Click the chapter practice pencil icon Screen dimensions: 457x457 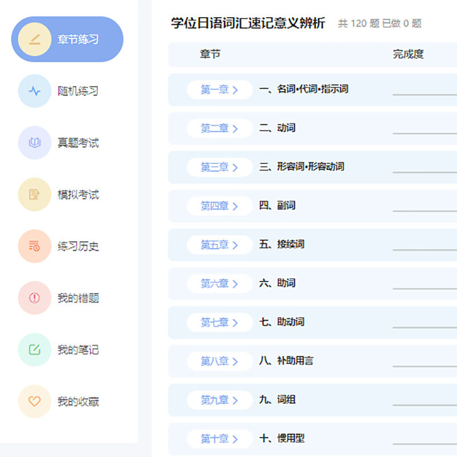35,39
